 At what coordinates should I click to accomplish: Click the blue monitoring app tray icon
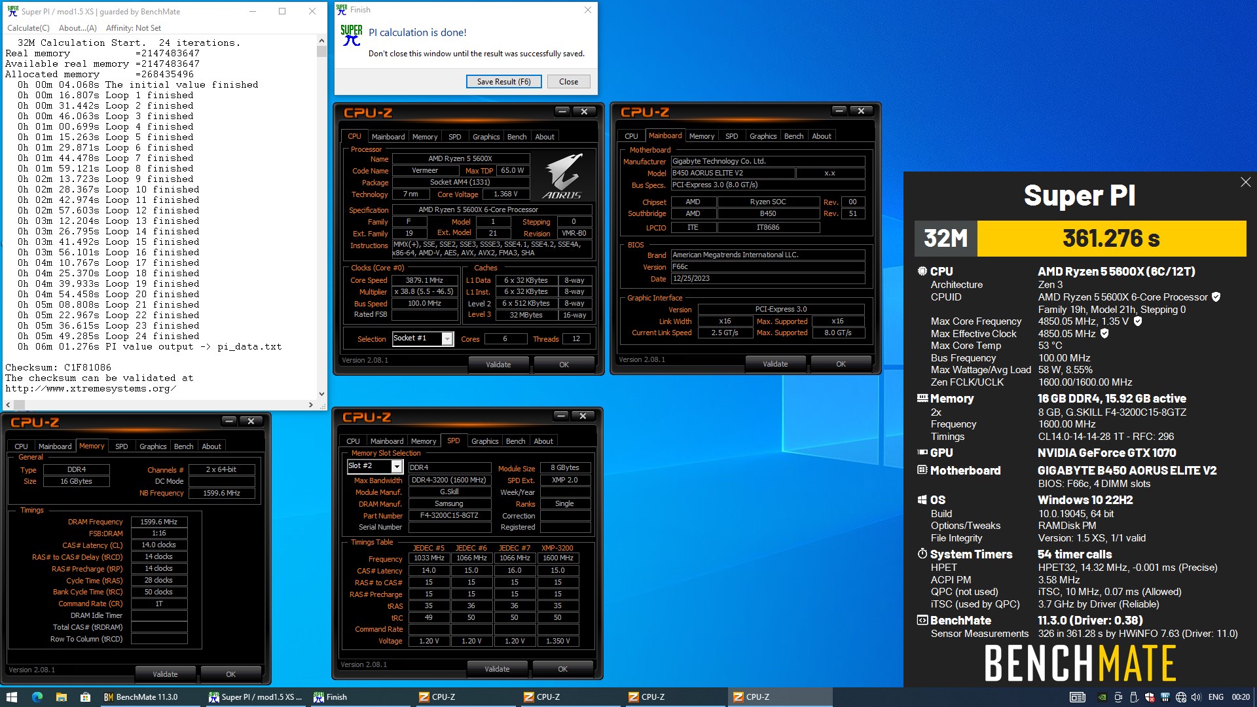coord(1165,697)
